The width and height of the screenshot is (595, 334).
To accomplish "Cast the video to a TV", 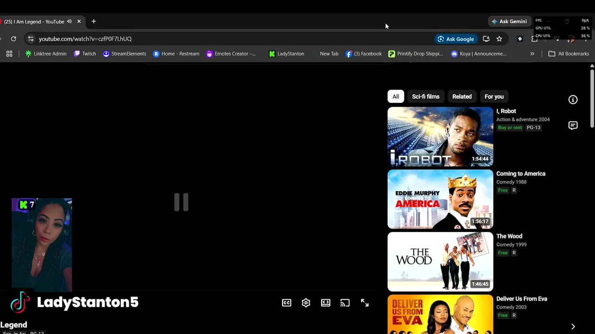I will pyautogui.click(x=345, y=303).
